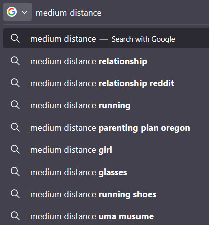Click magnifier icon beside Search with Google row
This screenshot has width=209, height=225.
(15, 38)
